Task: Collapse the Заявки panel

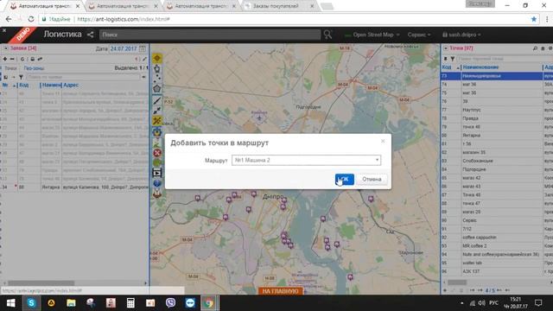Action: [x=6, y=48]
